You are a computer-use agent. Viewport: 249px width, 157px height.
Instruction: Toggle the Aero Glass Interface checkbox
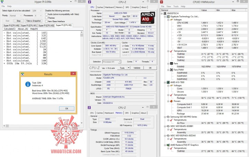46,21
